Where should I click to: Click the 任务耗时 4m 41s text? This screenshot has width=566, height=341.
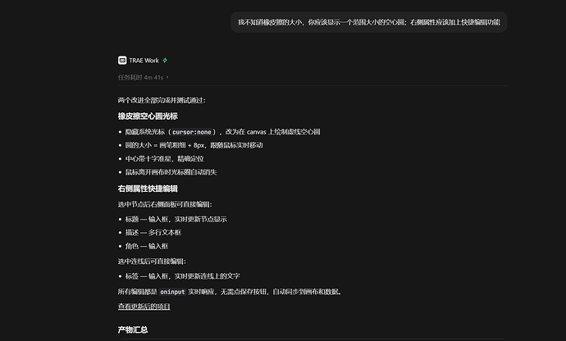140,77
